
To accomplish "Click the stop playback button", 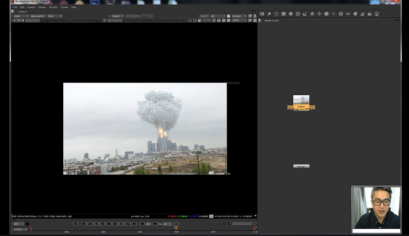I will [x=108, y=224].
